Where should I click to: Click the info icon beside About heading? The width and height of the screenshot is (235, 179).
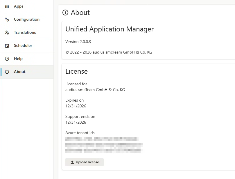click(65, 13)
